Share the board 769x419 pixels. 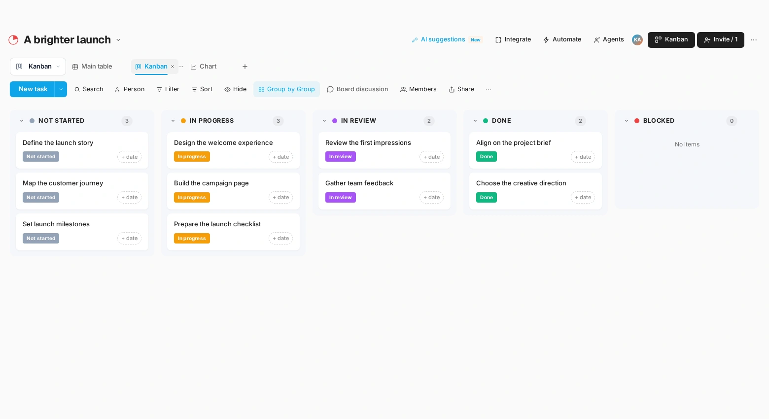click(461, 89)
